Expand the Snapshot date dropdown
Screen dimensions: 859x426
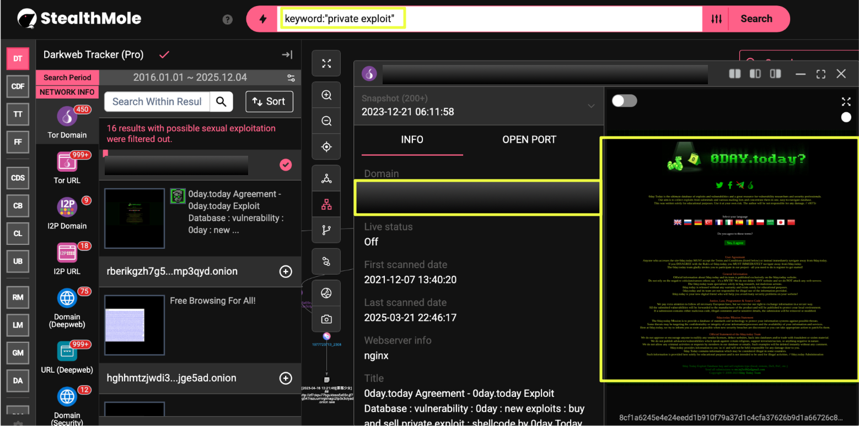pos(591,106)
